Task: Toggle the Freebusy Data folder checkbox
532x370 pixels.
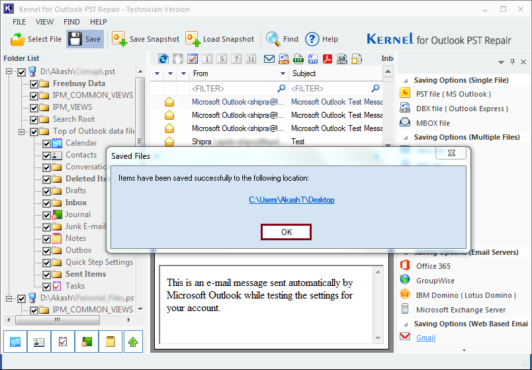Action: point(34,84)
